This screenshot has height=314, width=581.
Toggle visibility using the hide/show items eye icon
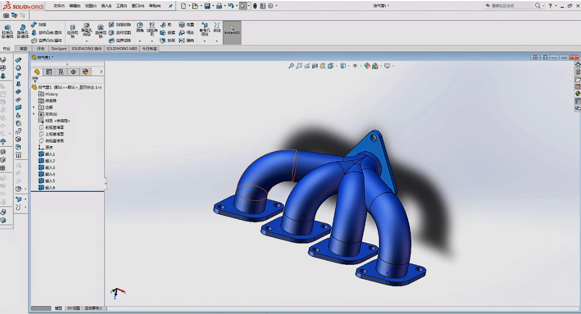pos(355,65)
